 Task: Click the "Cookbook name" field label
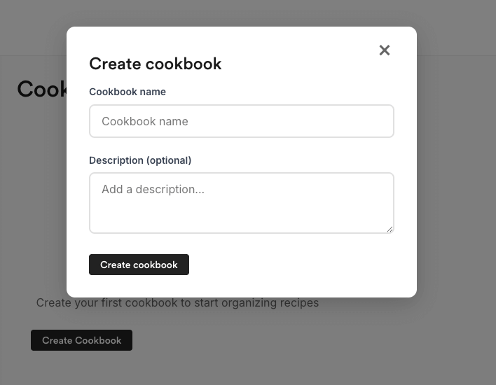coord(128,92)
